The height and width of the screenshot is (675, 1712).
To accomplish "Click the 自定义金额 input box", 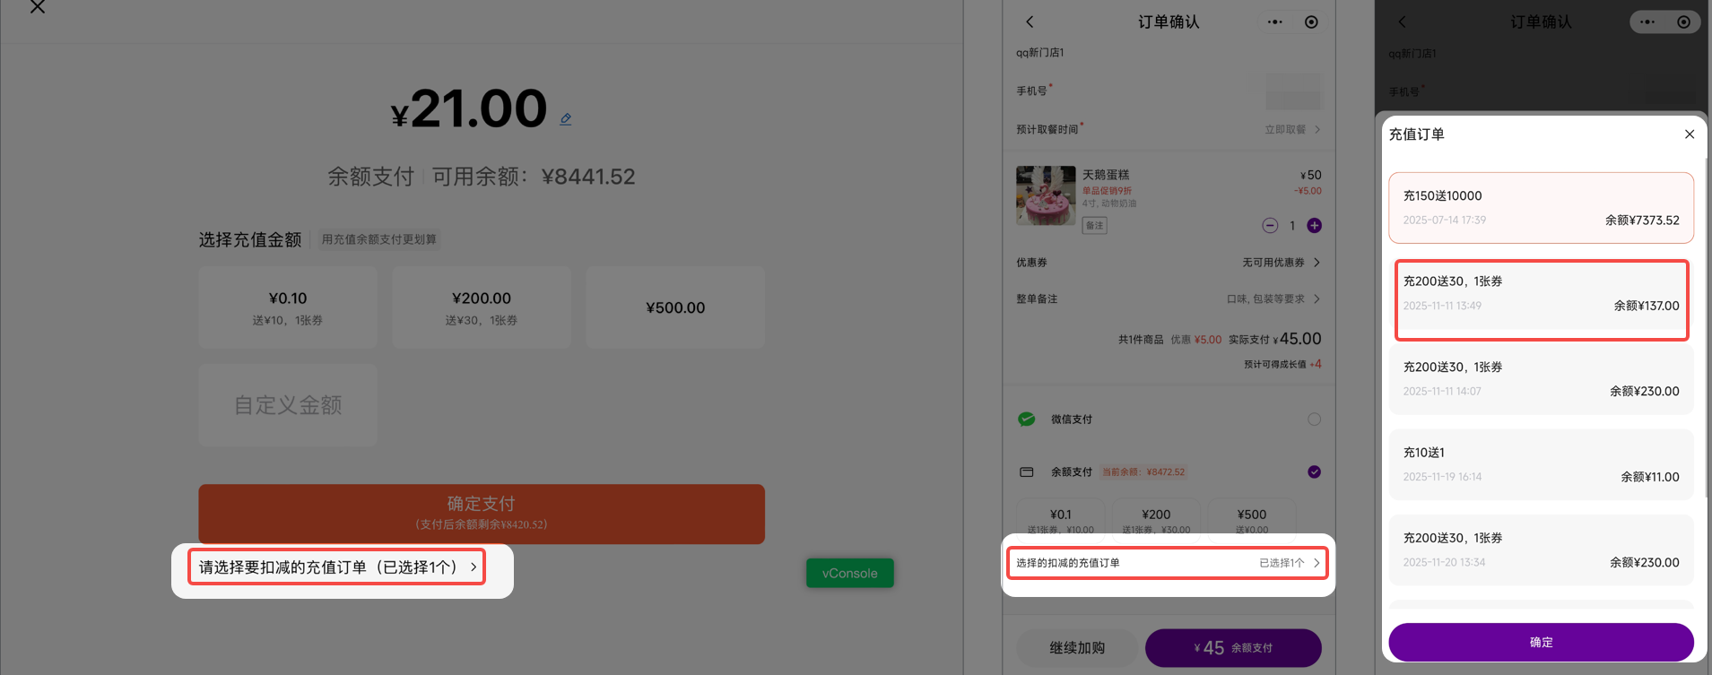I will point(288,405).
